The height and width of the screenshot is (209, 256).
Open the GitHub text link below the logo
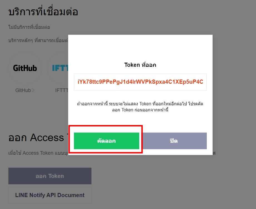coord(23,90)
